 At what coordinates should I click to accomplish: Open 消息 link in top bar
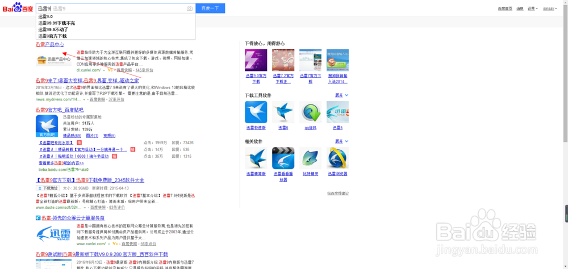tap(520, 9)
